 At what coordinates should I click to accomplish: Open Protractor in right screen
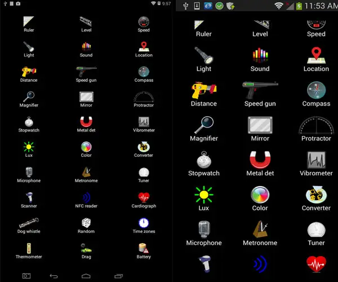(316, 129)
